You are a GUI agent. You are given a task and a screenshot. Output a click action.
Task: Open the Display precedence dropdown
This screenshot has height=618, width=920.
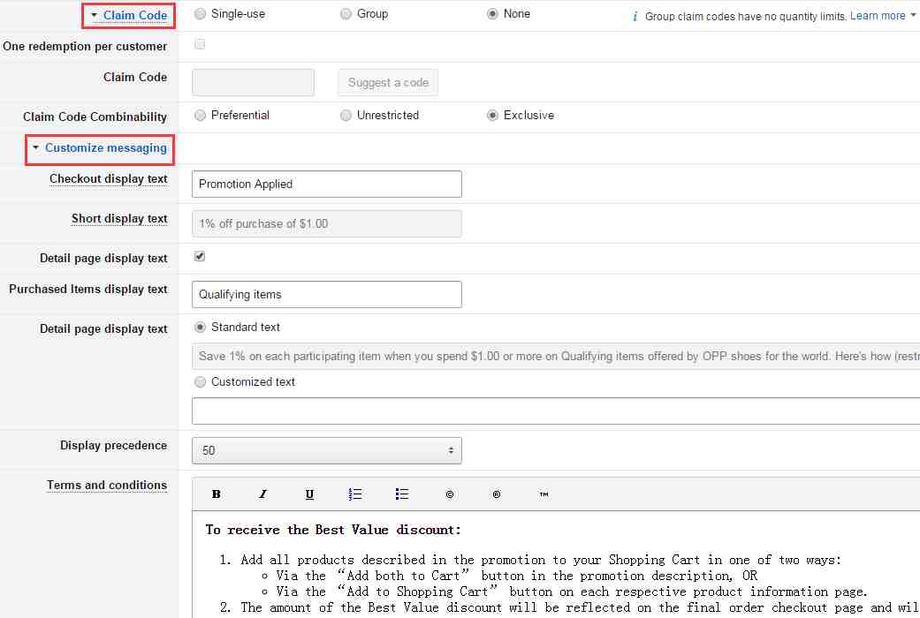[327, 450]
